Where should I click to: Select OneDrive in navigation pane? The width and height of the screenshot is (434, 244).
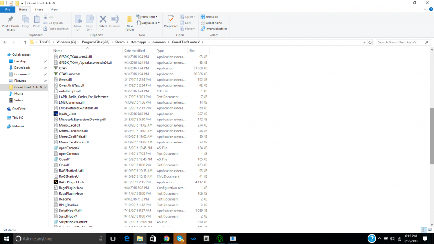19,109
